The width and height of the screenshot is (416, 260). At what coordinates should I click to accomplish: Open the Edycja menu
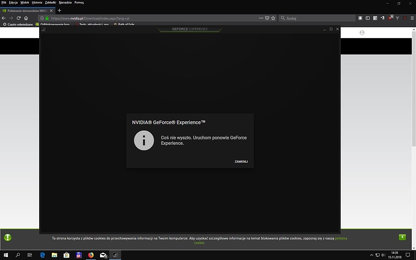coord(13,2)
